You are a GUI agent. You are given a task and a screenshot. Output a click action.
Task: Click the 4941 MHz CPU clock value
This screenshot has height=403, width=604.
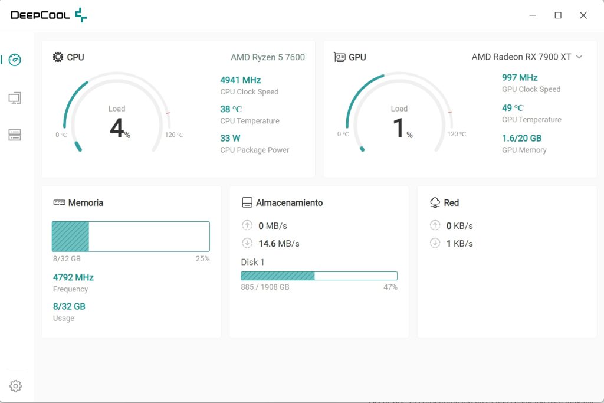tap(241, 80)
